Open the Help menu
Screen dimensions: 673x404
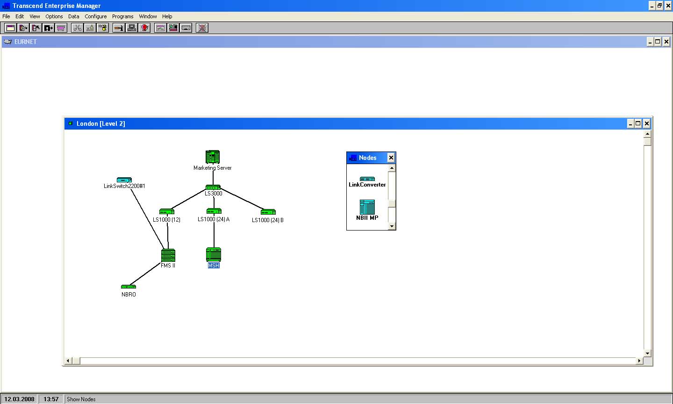tap(167, 16)
